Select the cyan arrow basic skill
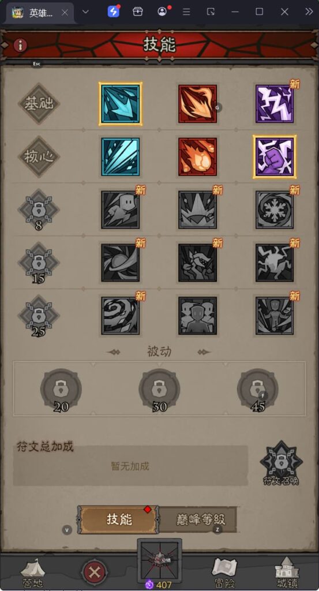Screen dimensions: 319x591 [121, 104]
